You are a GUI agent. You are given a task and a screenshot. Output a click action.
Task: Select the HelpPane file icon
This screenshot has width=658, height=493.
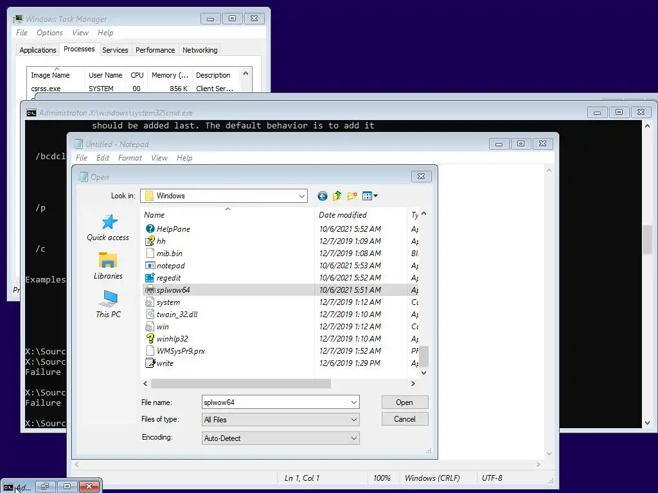point(150,229)
